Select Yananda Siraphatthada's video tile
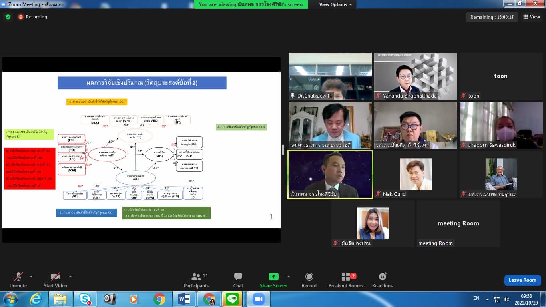Screen dimensions: 546x307 [415, 76]
